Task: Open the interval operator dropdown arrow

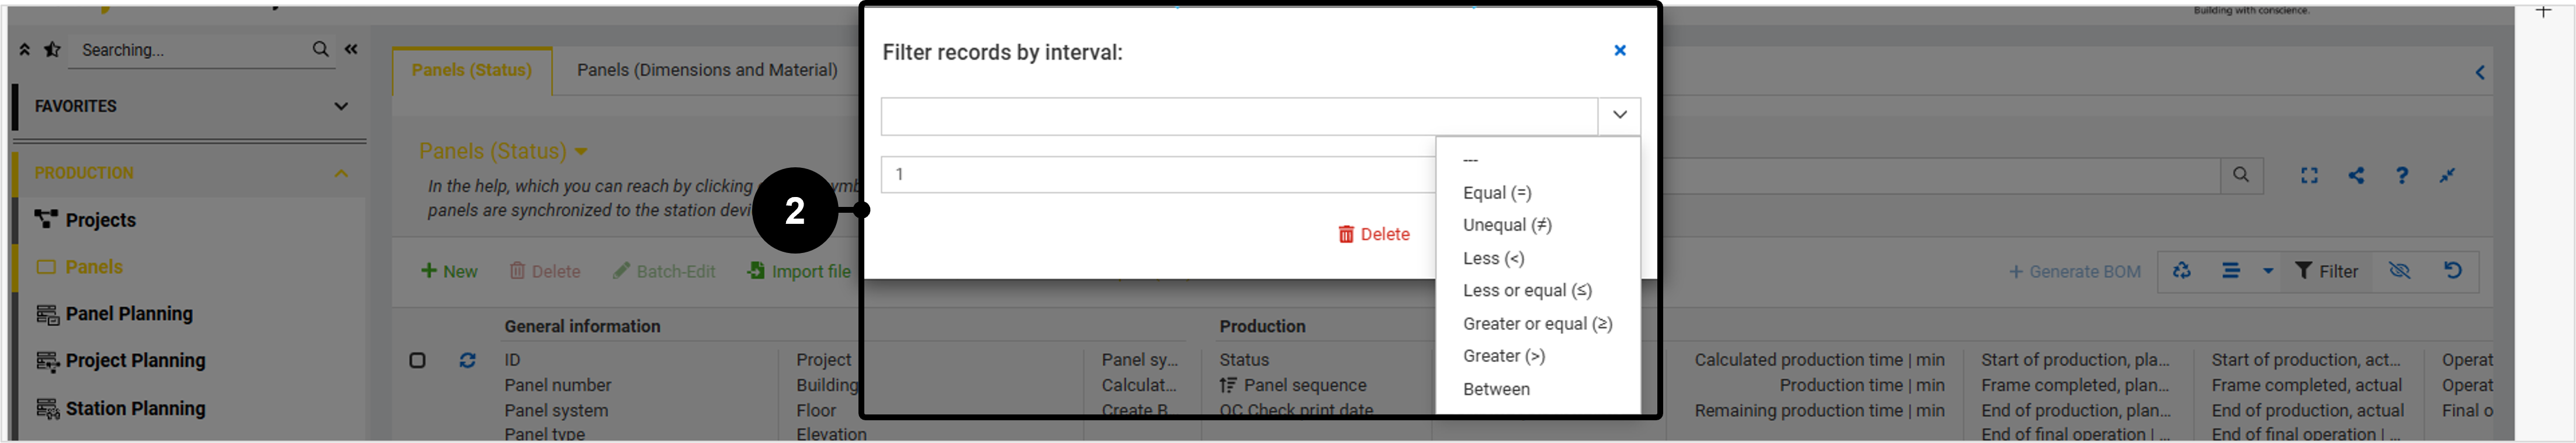Action: tap(1619, 115)
